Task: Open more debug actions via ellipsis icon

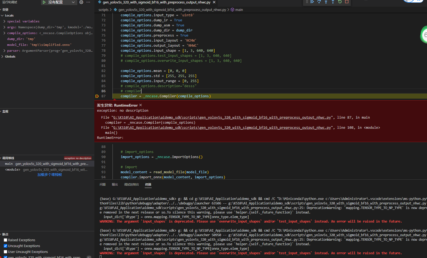Action: coord(88,2)
